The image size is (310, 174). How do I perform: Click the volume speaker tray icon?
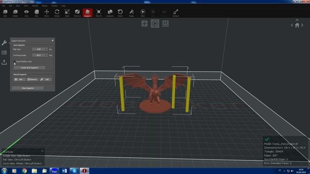pyautogui.click(x=292, y=171)
